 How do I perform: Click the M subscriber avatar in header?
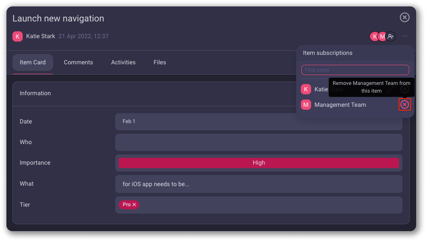[382, 36]
